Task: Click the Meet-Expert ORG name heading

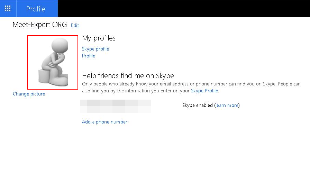Action: pyautogui.click(x=40, y=25)
